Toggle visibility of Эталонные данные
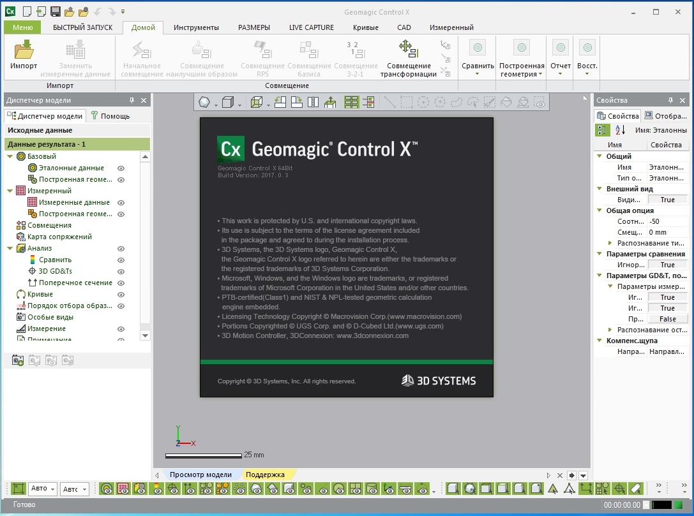The image size is (694, 516). (x=121, y=168)
